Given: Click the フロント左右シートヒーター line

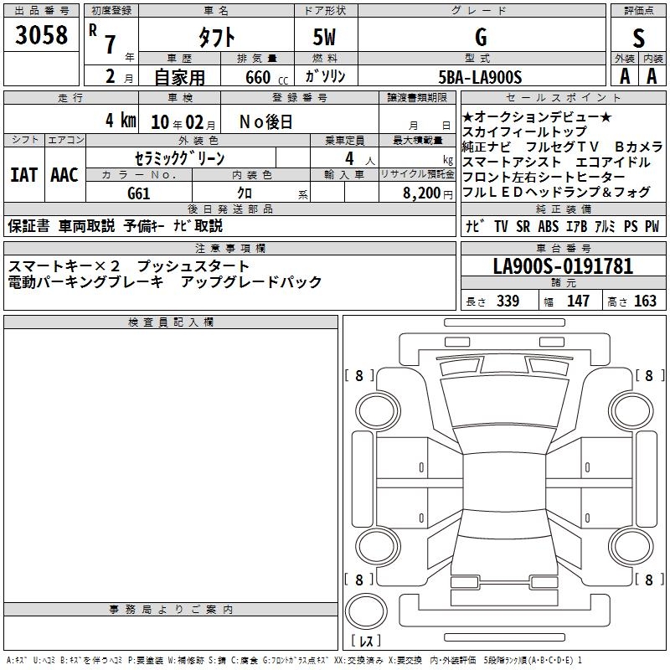Looking at the screenshot, I should coord(544,177).
